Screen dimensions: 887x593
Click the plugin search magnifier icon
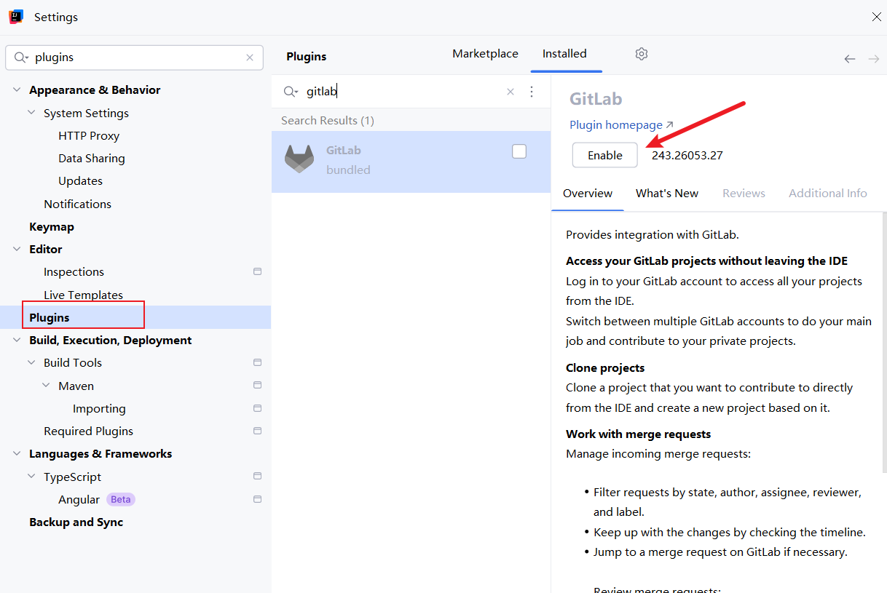290,92
